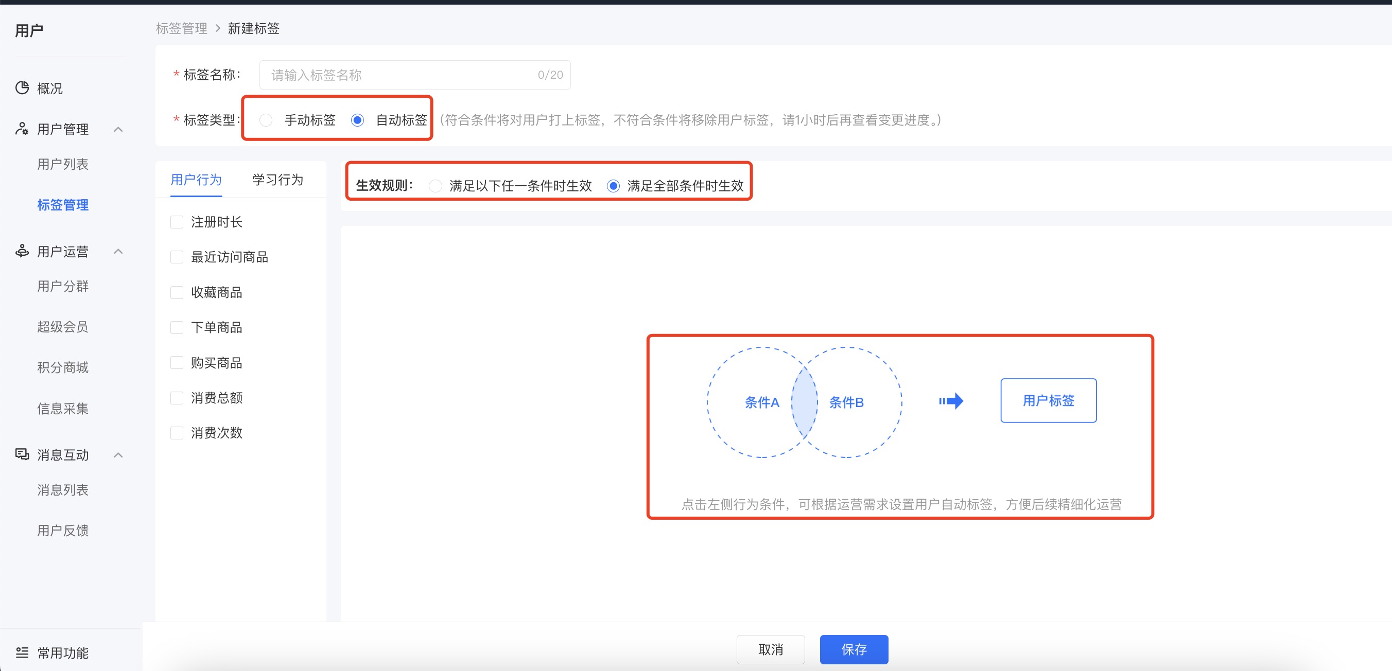Open 用户分群 in the sidebar

click(x=63, y=286)
